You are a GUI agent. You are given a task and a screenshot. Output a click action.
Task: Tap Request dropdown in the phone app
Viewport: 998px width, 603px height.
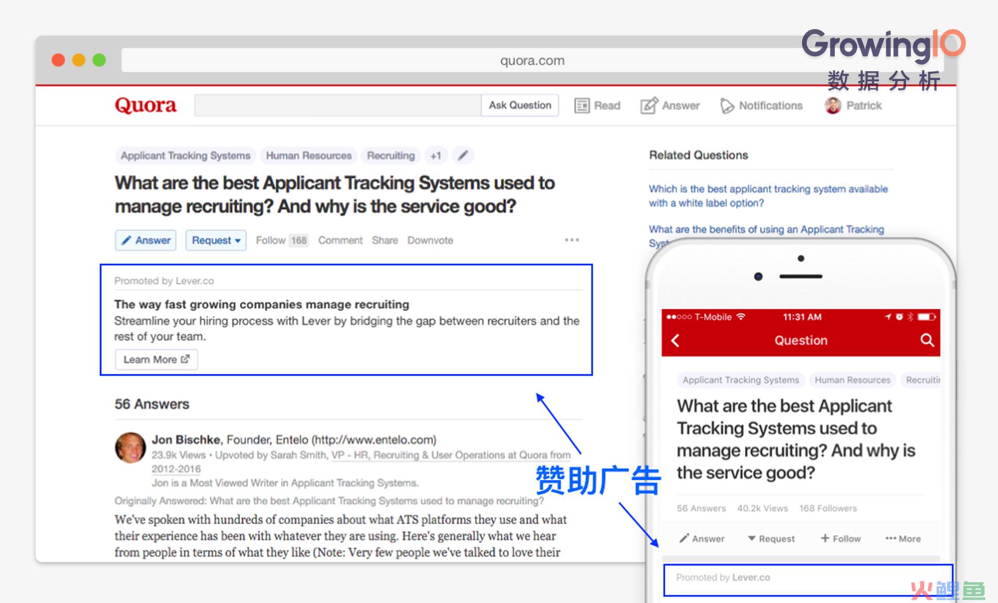point(771,539)
